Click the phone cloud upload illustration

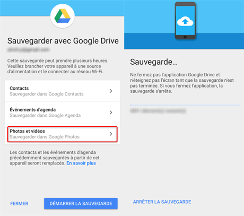click(x=185, y=21)
